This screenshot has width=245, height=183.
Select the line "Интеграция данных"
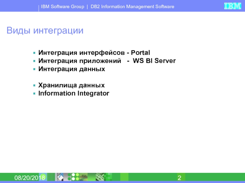pyautogui.click(x=72, y=69)
